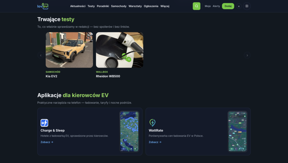Screen dimensions: 288x163
Task: Open the Ogłoszenia menu item
Action: coord(151,6)
